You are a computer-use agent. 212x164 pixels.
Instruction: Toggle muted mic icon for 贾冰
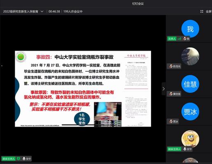click(x=171, y=121)
